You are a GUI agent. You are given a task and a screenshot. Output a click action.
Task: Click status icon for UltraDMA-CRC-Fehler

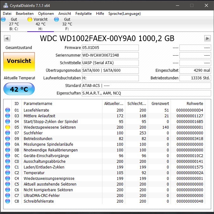(8, 195)
